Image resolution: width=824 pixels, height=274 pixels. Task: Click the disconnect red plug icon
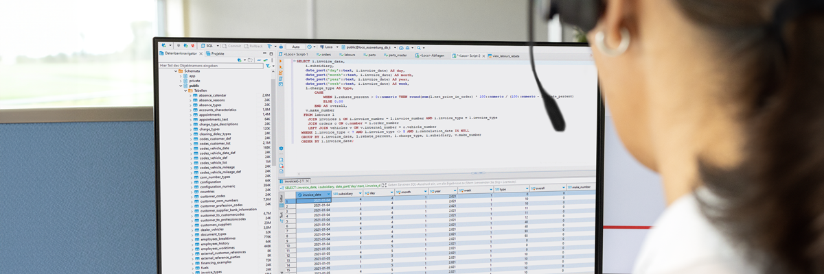pyautogui.click(x=193, y=45)
